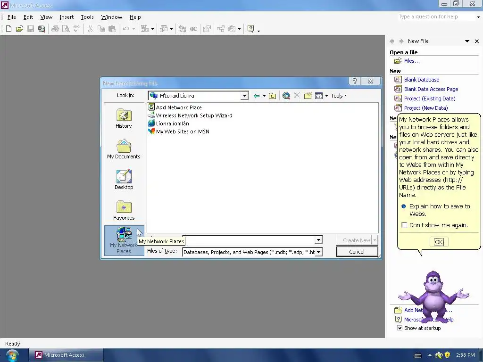The image size is (483, 362).
Task: Click the Cancel button in dialog
Action: click(x=357, y=252)
